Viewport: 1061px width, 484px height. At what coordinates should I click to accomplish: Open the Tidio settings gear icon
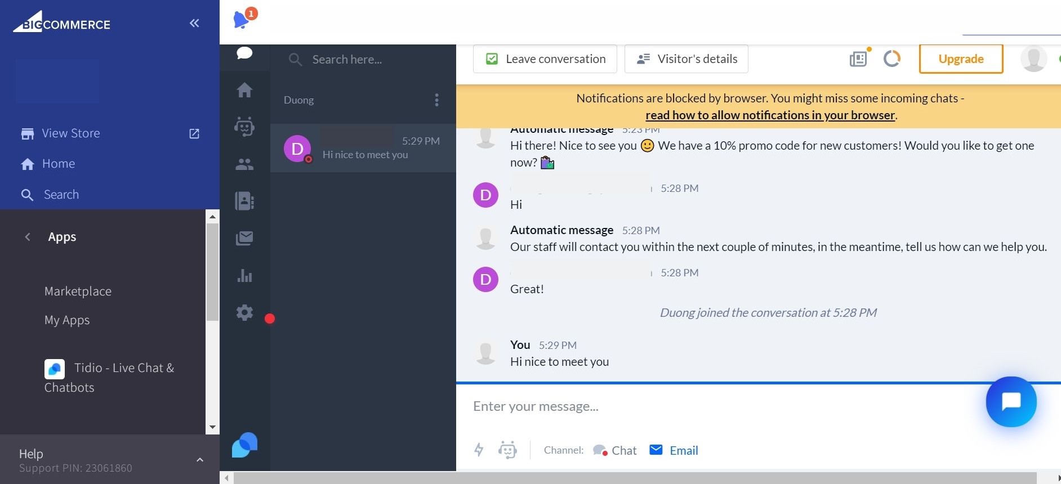(x=244, y=313)
